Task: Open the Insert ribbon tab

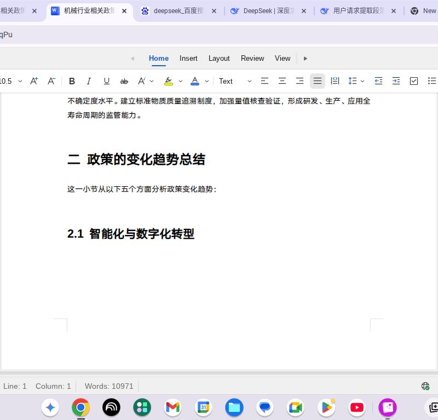Action: coord(188,59)
